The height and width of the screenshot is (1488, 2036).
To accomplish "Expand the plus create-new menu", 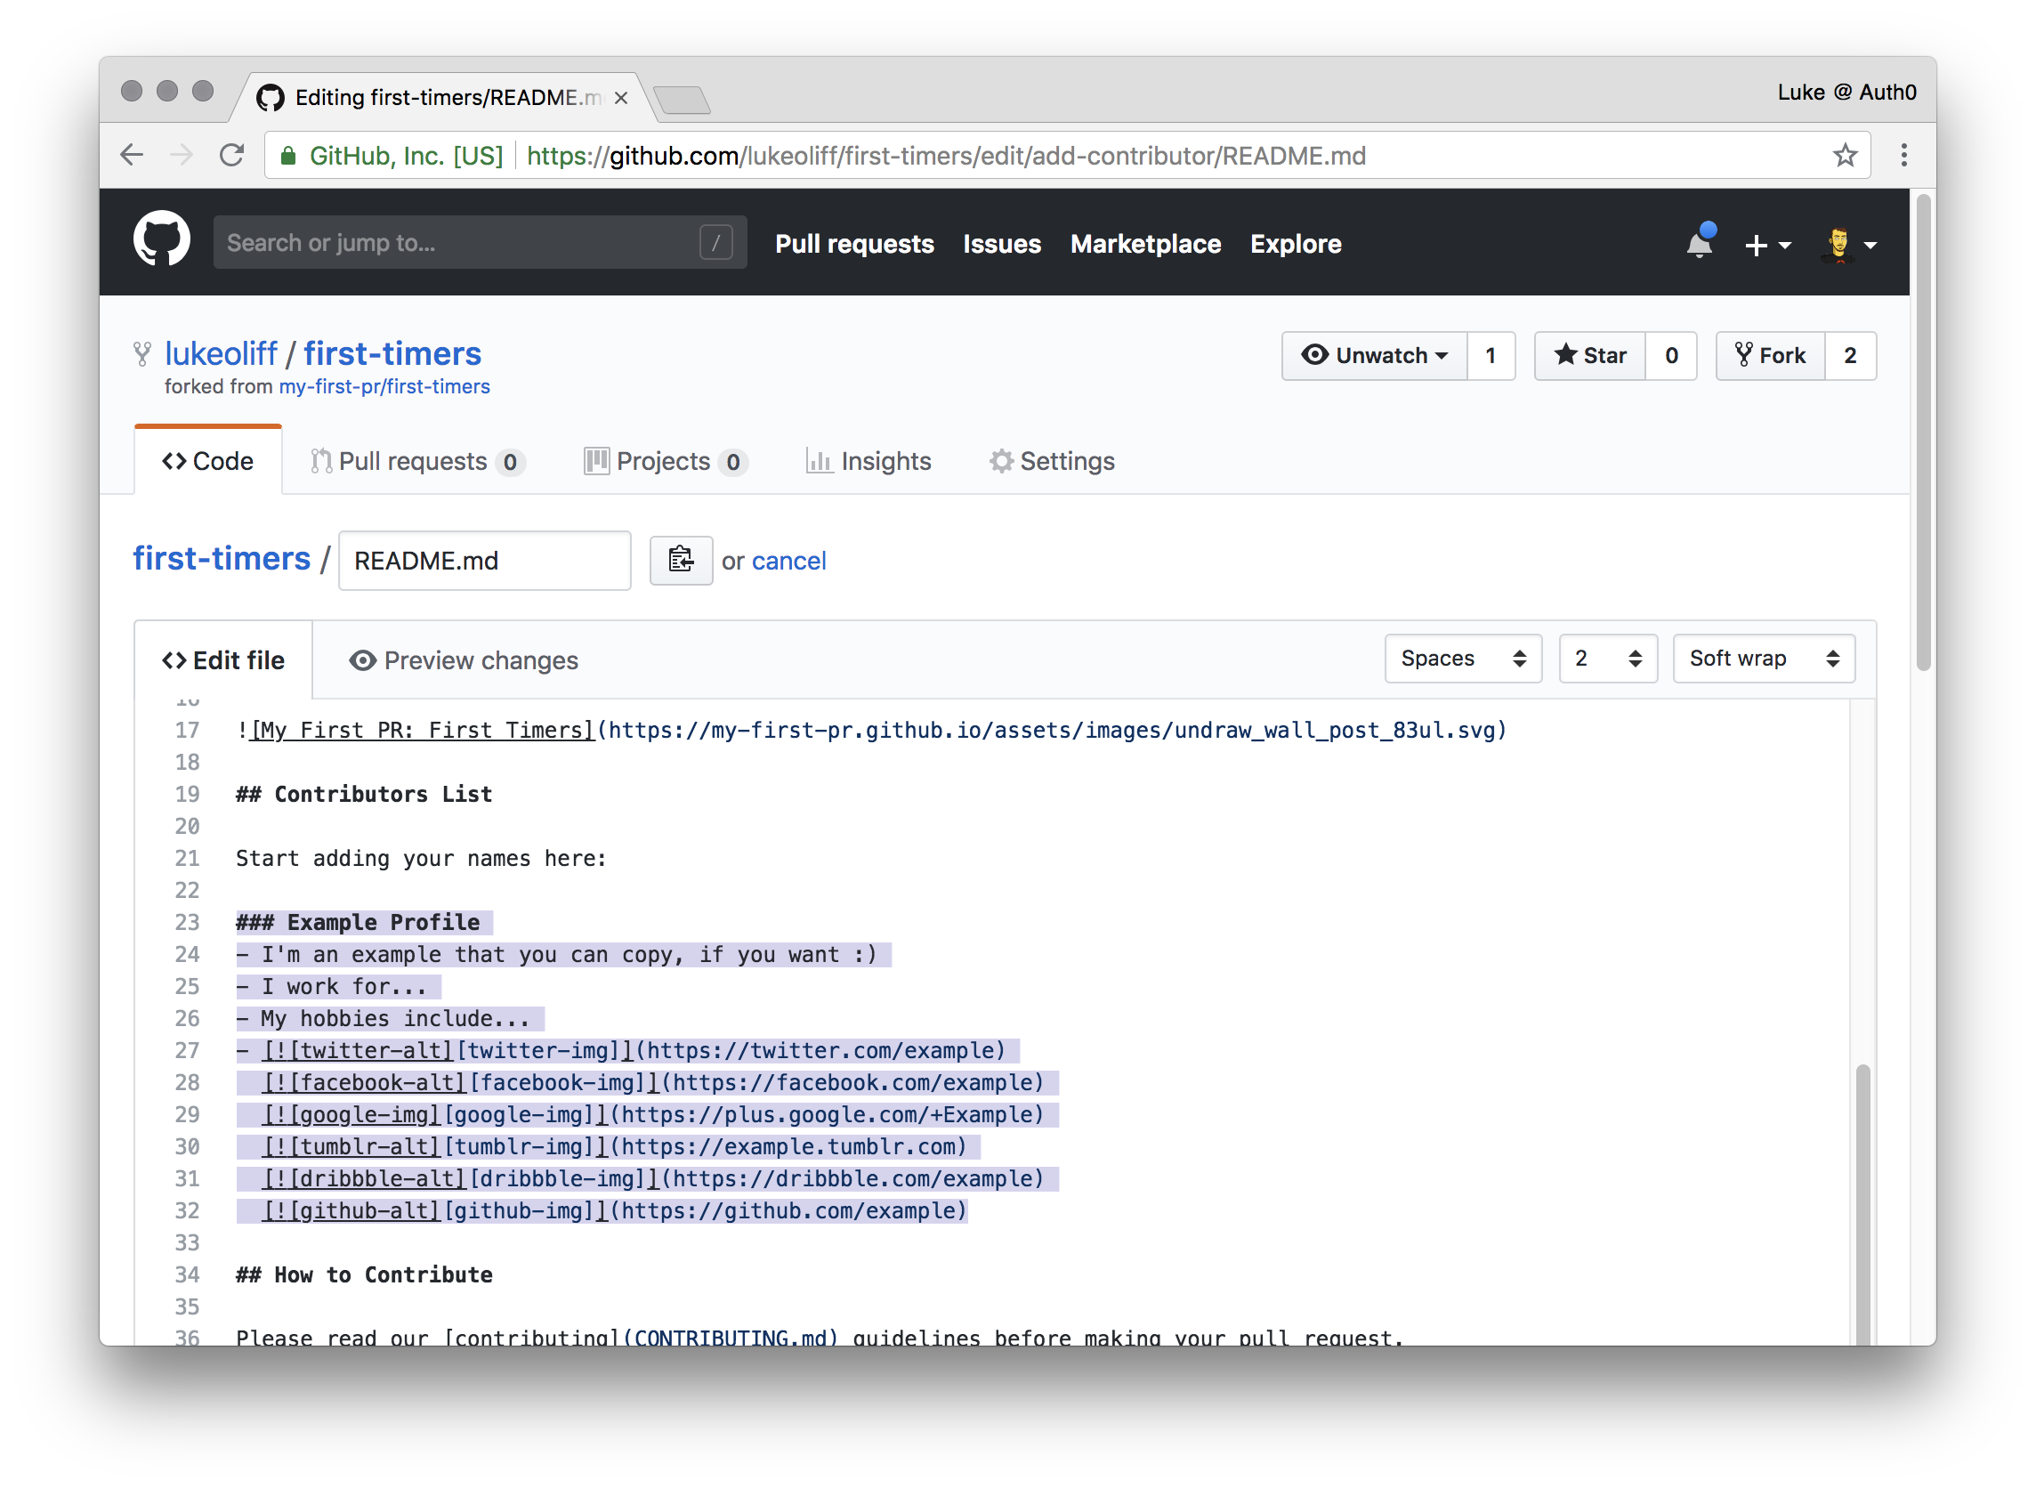I will point(1766,245).
